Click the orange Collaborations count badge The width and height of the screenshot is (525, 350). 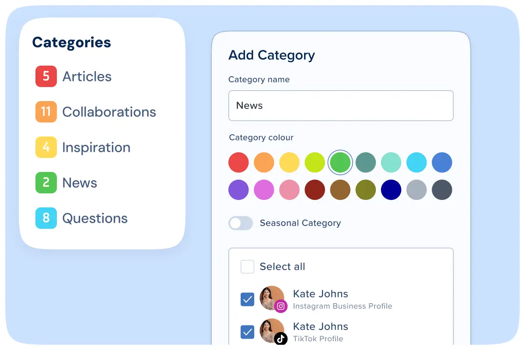coord(46,112)
